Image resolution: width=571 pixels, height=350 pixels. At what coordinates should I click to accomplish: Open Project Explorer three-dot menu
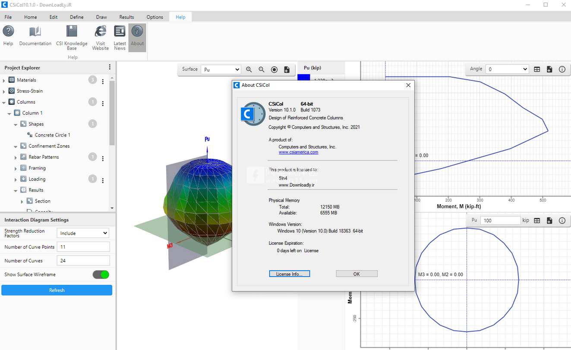[110, 67]
